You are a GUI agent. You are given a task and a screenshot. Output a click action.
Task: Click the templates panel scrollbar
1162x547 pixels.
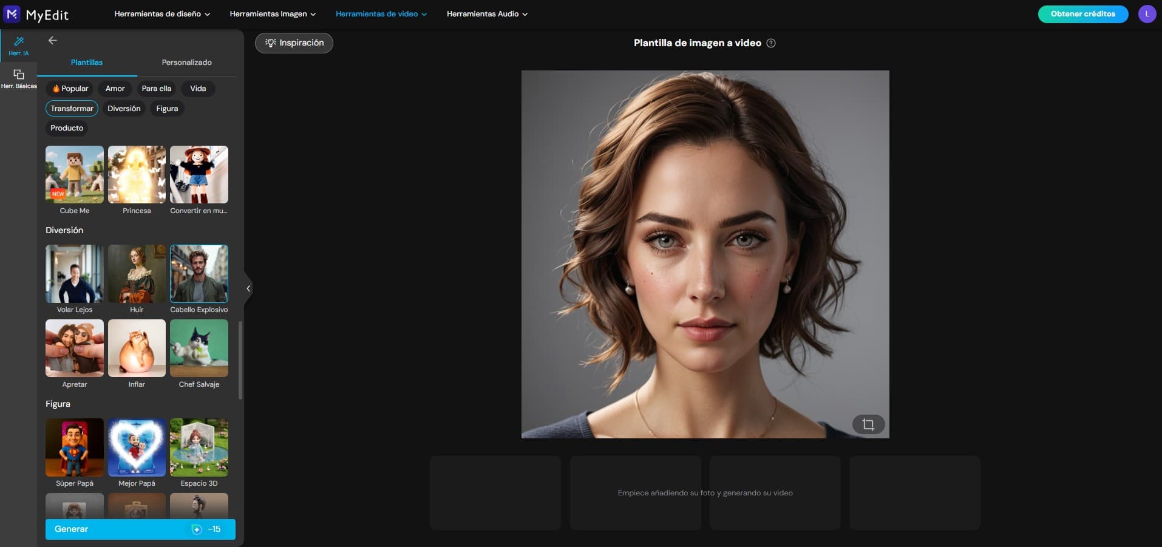[240, 360]
